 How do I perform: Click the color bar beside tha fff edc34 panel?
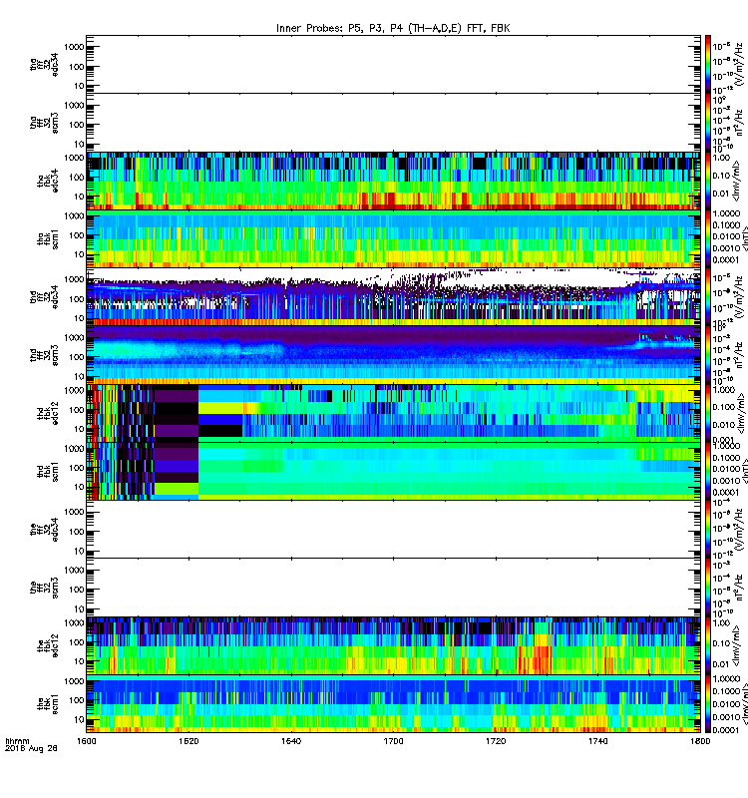pos(708,64)
